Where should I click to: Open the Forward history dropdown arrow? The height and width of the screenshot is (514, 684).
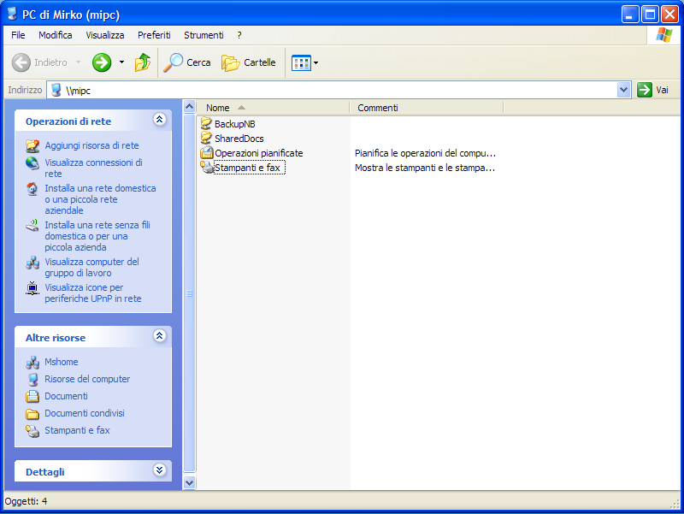click(121, 62)
